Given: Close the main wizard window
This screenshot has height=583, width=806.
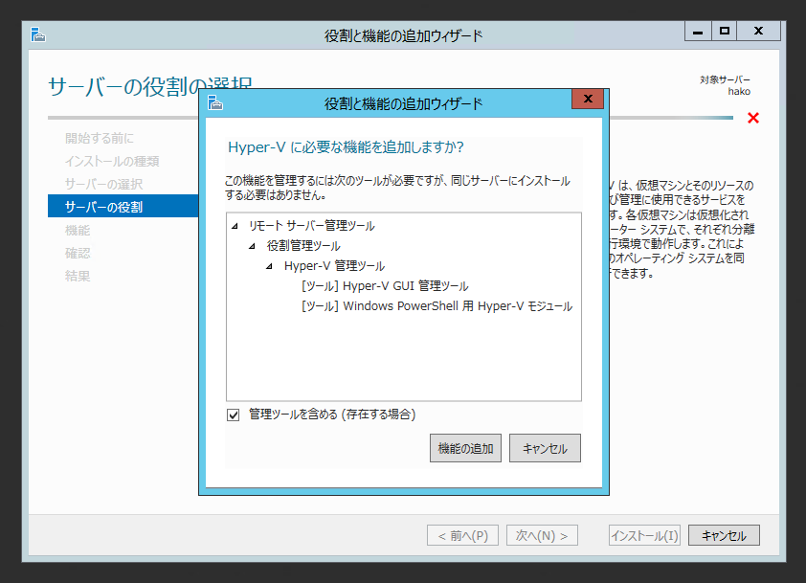Looking at the screenshot, I should coord(759,31).
